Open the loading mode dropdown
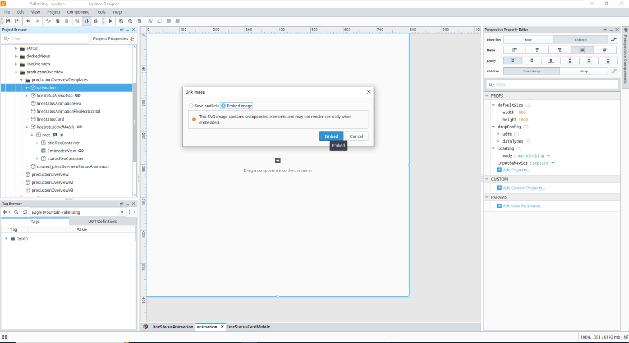Image resolution: width=629 pixels, height=343 pixels. (549, 156)
